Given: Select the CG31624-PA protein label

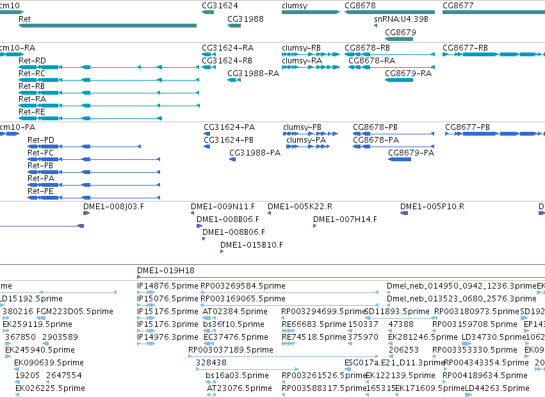Looking at the screenshot, I should point(229,127).
